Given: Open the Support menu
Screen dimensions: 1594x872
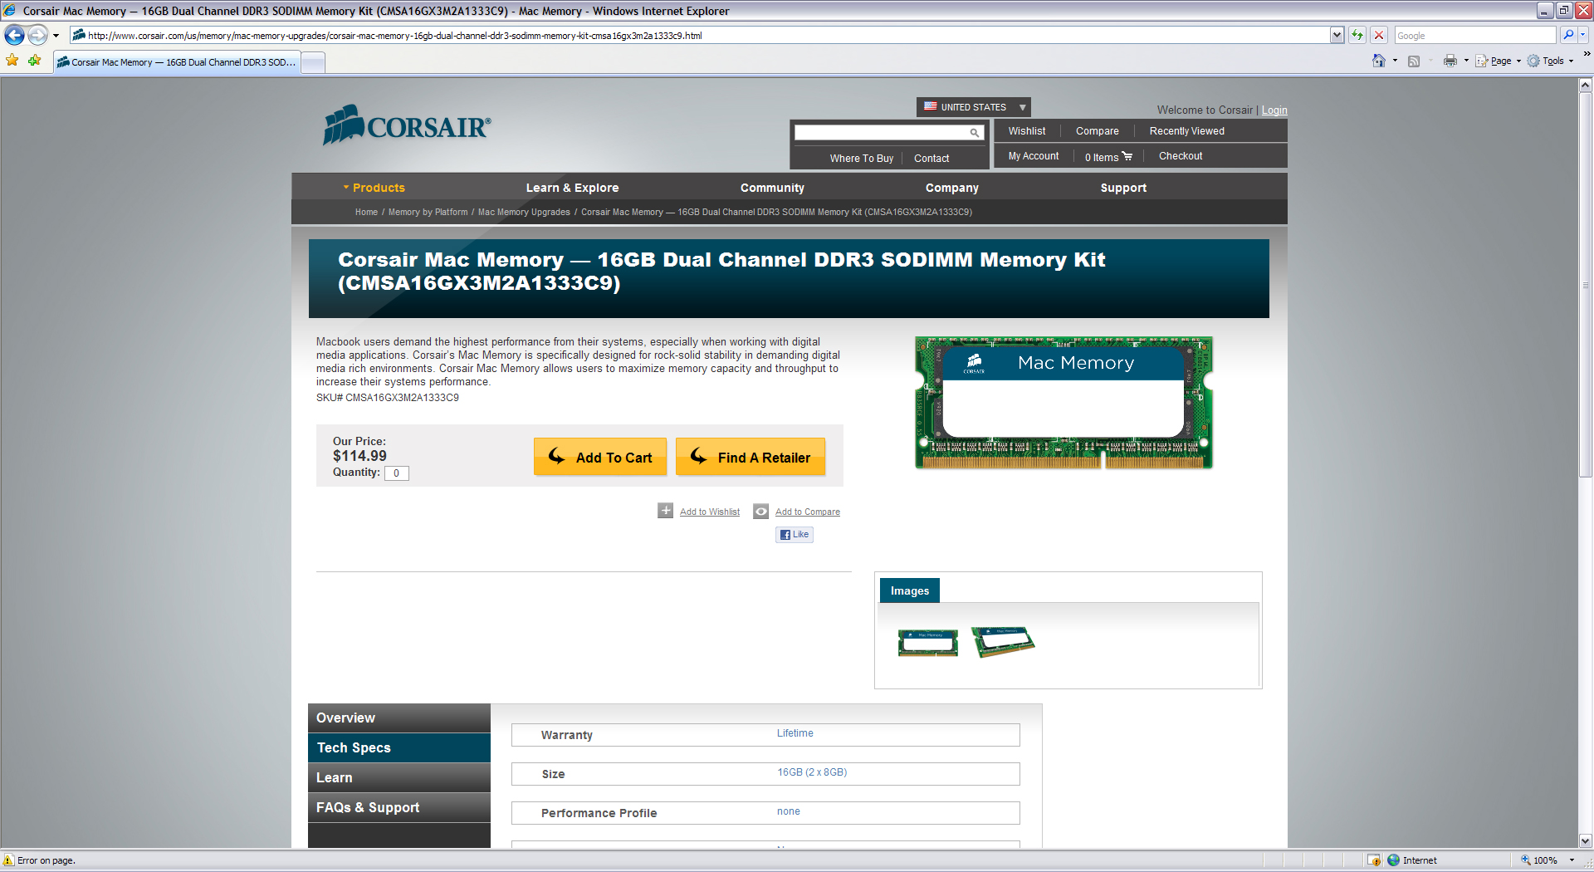Looking at the screenshot, I should tap(1123, 188).
